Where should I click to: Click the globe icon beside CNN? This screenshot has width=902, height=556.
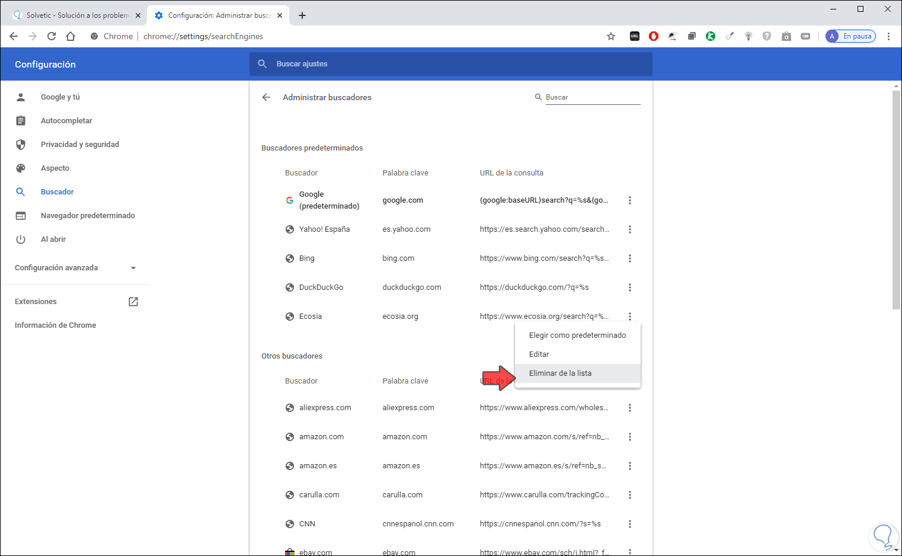290,524
